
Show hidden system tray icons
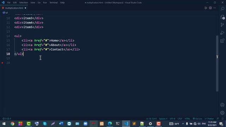coord(183,124)
